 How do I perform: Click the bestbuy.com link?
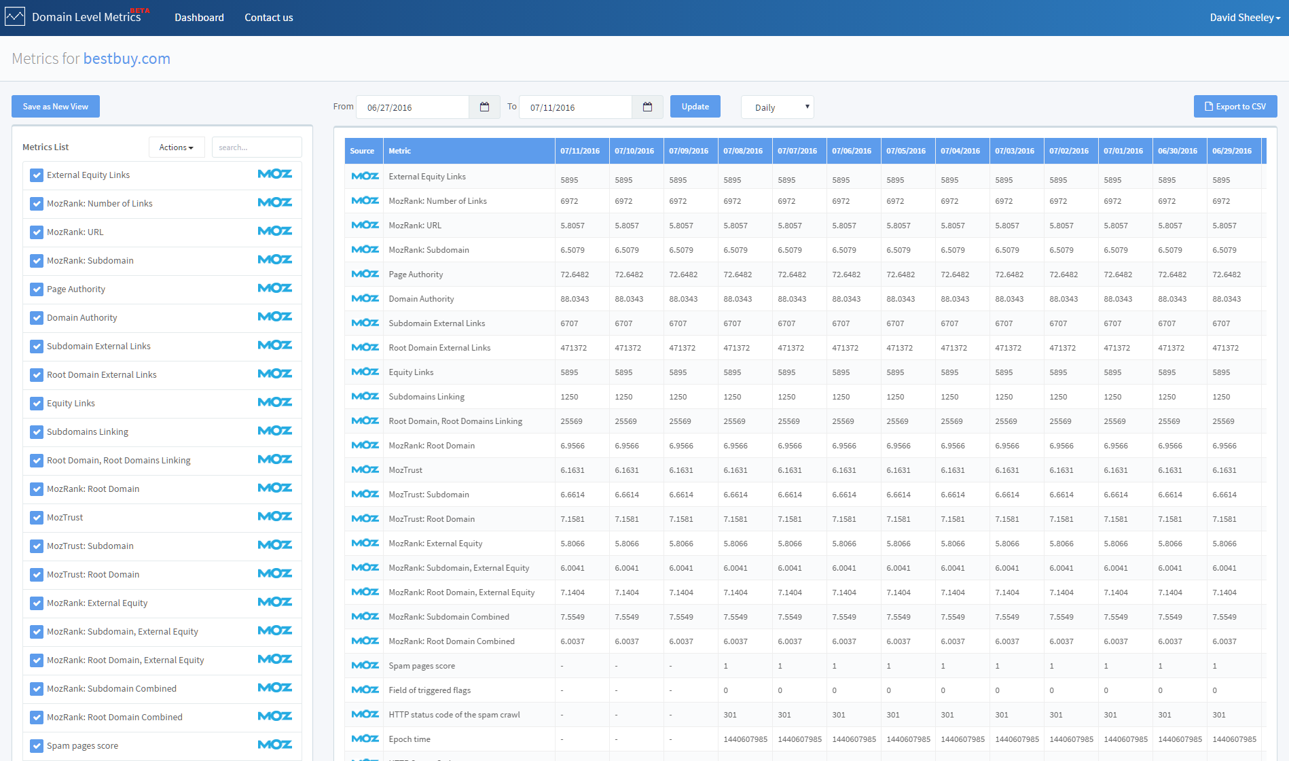(x=126, y=59)
